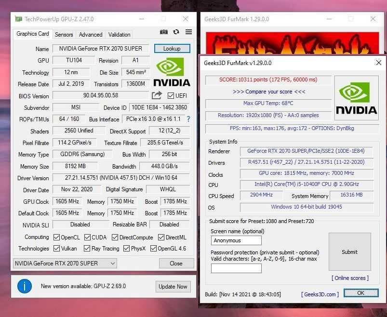The width and height of the screenshot is (387, 317).
Task: Open the Geeks3D.com link
Action: [x=320, y=294]
